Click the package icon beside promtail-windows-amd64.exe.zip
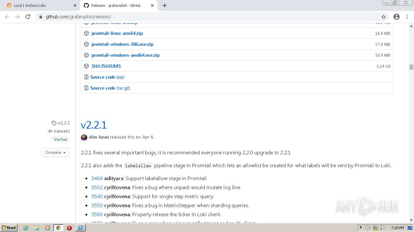Viewport: 414px width, 232px height. click(x=86, y=55)
